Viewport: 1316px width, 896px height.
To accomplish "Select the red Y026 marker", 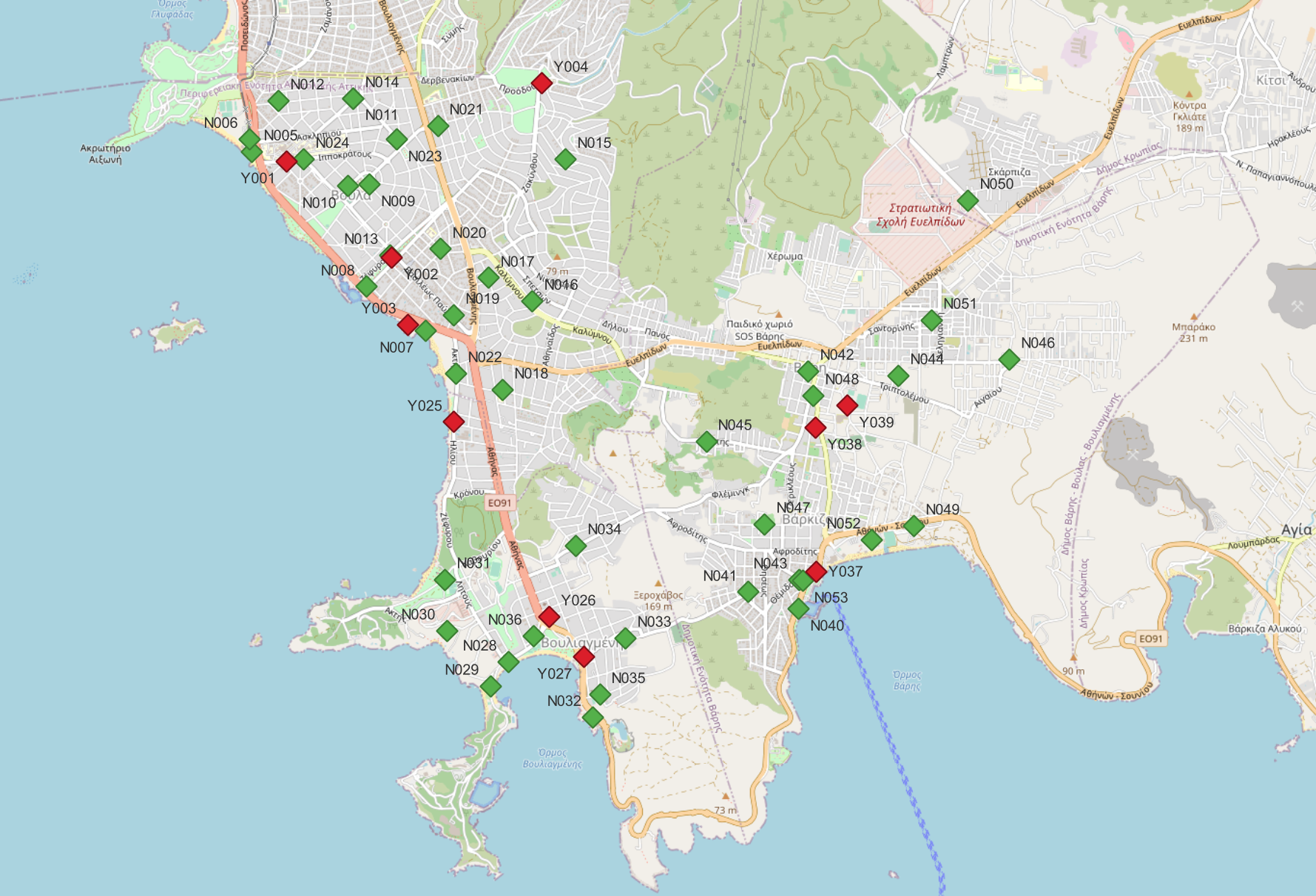I will pos(549,617).
